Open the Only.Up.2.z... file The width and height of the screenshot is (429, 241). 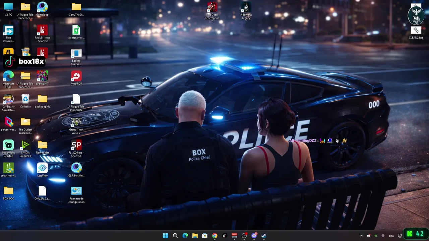42,193
